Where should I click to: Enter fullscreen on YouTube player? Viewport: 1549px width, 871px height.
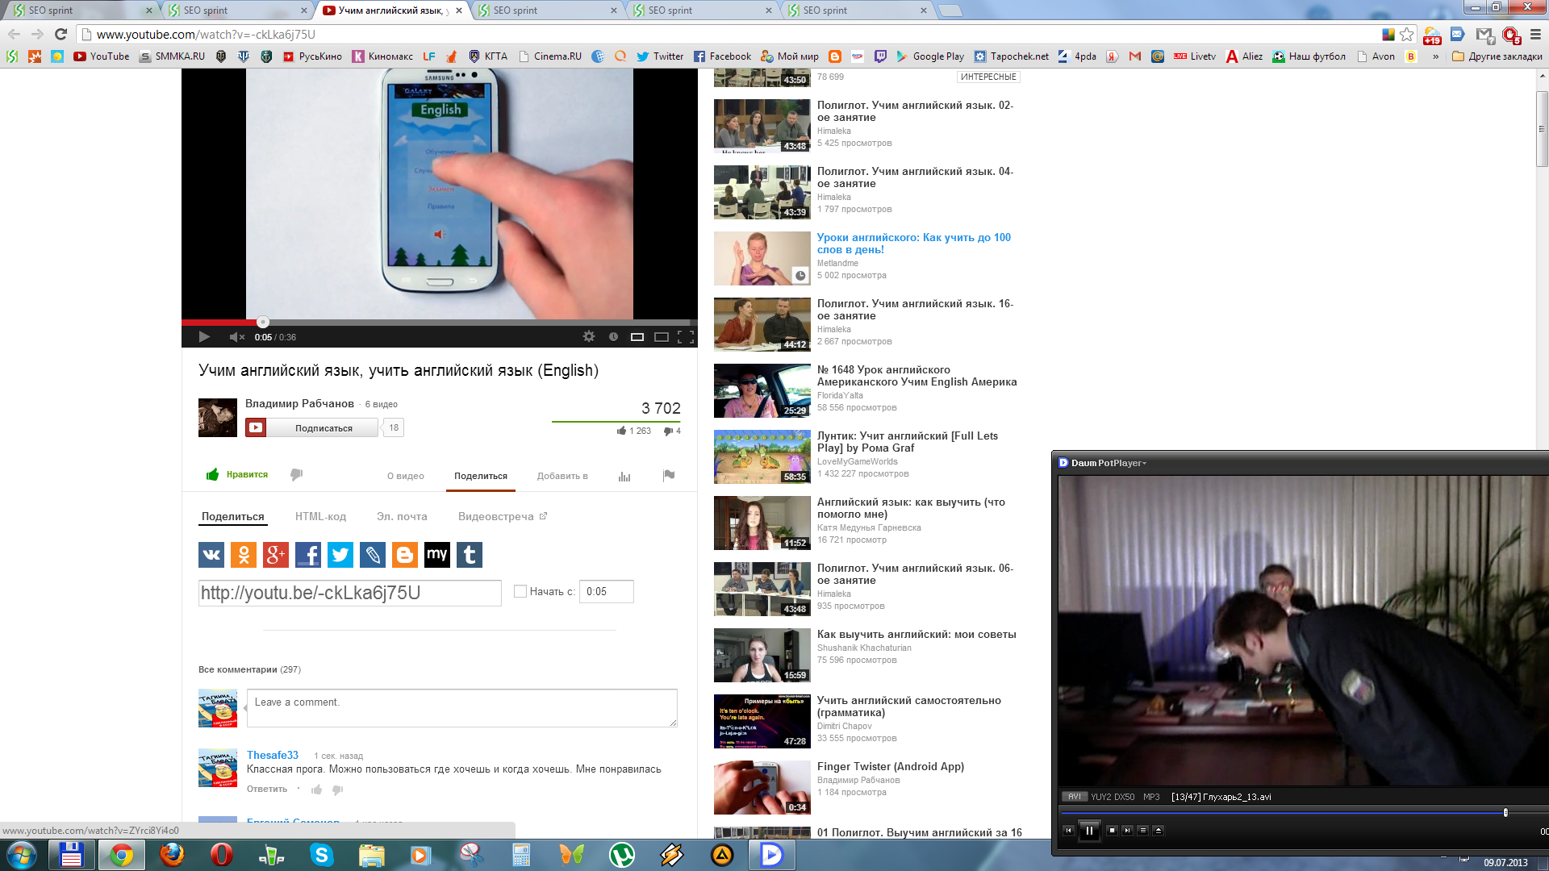click(686, 337)
